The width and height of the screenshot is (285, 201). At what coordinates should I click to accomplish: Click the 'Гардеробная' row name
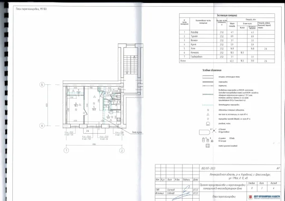(x=197, y=56)
